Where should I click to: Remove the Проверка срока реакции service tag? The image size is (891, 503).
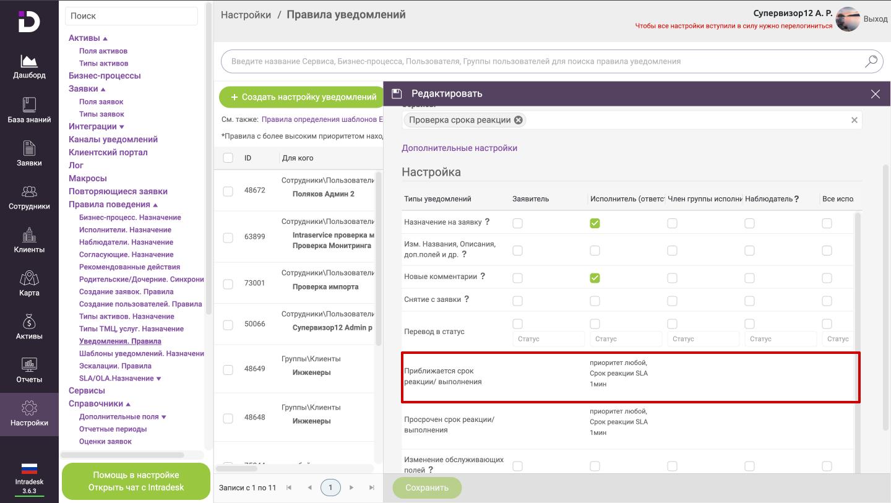[x=518, y=120]
